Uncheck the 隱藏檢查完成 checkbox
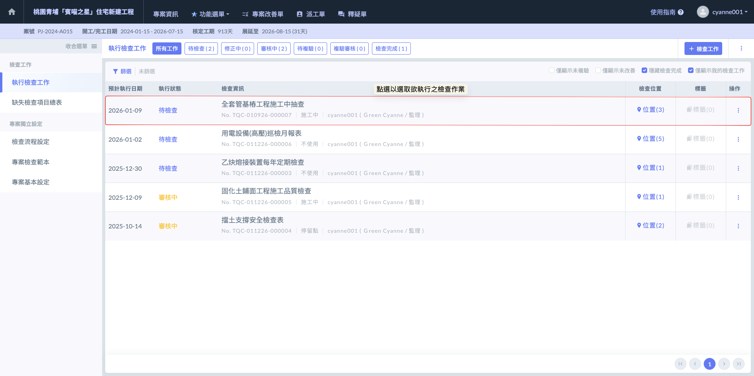Image resolution: width=754 pixels, height=376 pixels. (x=644, y=71)
